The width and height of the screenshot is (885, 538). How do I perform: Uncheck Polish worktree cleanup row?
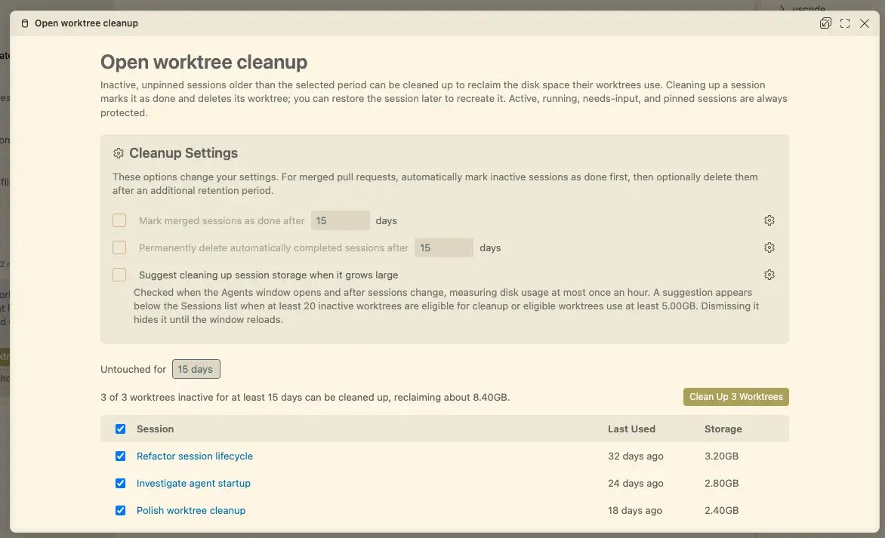click(120, 510)
